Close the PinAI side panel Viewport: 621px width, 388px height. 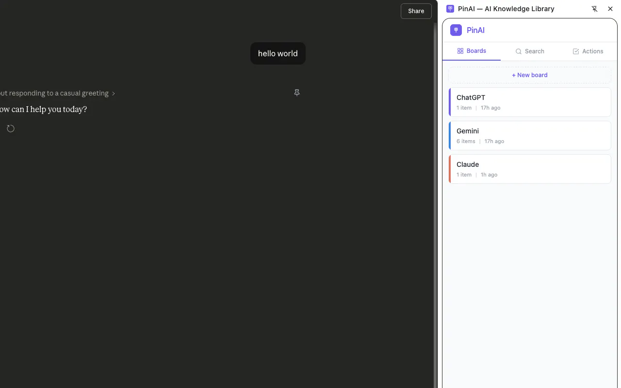[610, 9]
